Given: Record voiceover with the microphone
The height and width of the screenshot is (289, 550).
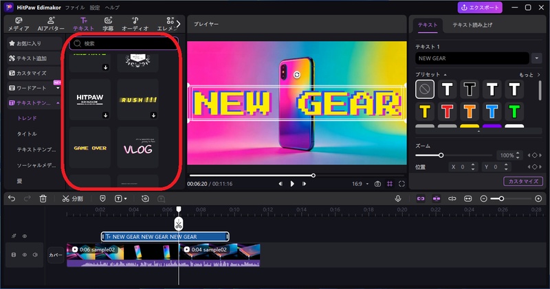Looking at the screenshot, I should (398, 198).
